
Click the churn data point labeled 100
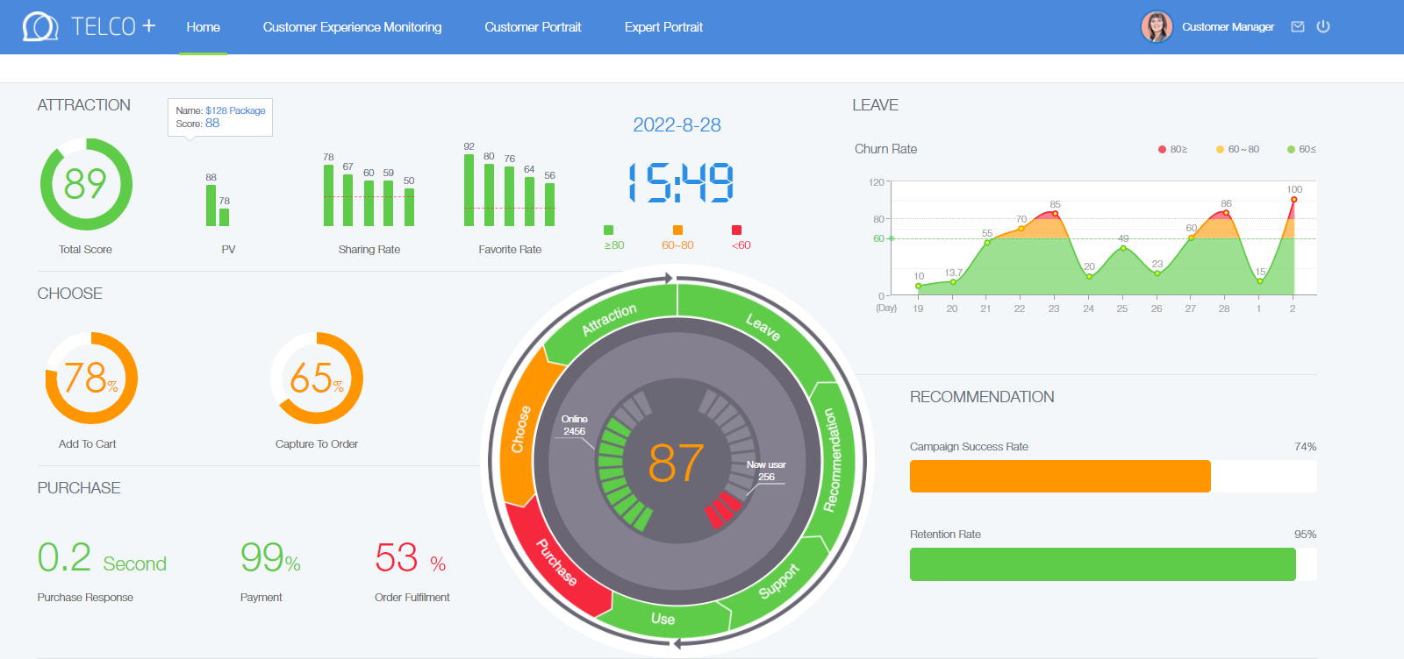click(1293, 200)
